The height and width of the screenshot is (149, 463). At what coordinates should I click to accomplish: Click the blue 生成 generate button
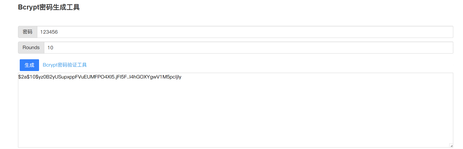(29, 65)
